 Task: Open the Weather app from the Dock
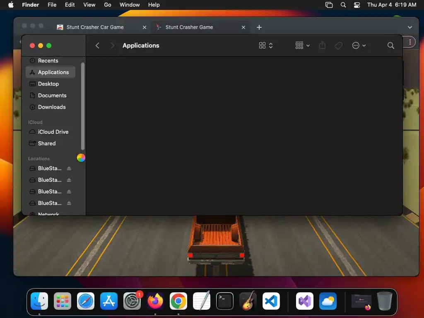[x=328, y=301]
